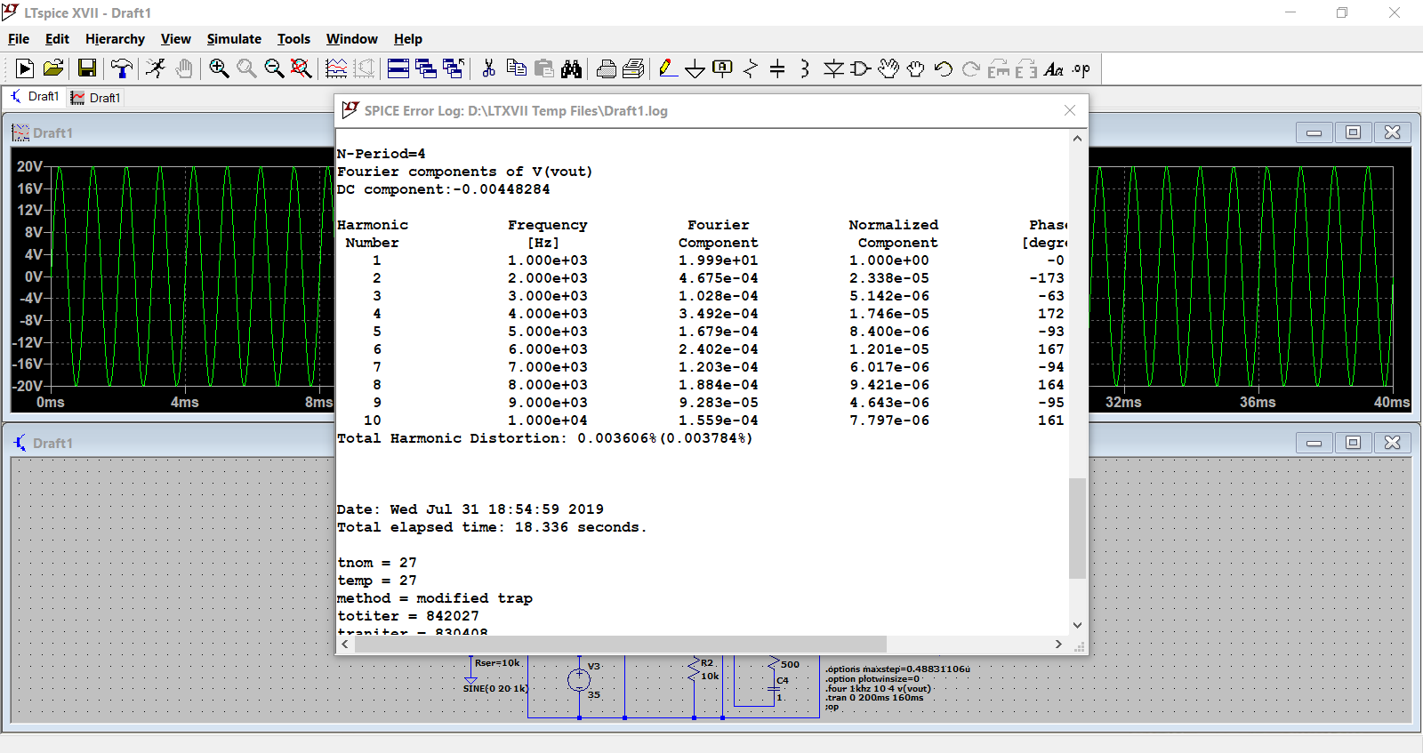Close the SPICE Error Log window
Screen dimensions: 1423x753
(1070, 110)
